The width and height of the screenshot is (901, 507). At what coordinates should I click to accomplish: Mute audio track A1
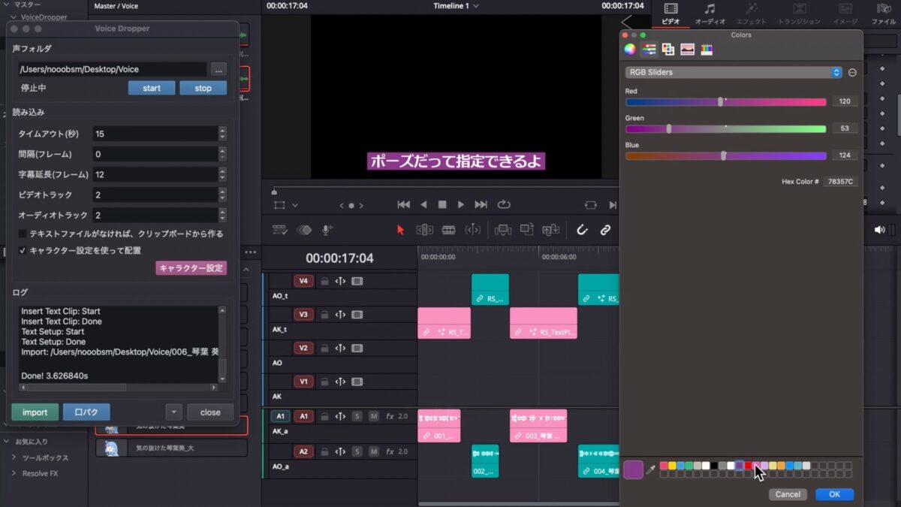pyautogui.click(x=373, y=416)
